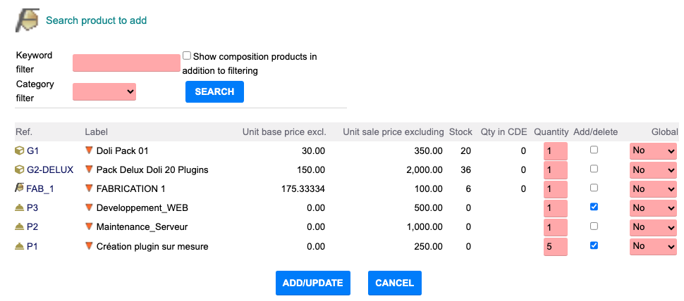
Task: Open Global dropdown for P1 row
Action: pos(653,246)
